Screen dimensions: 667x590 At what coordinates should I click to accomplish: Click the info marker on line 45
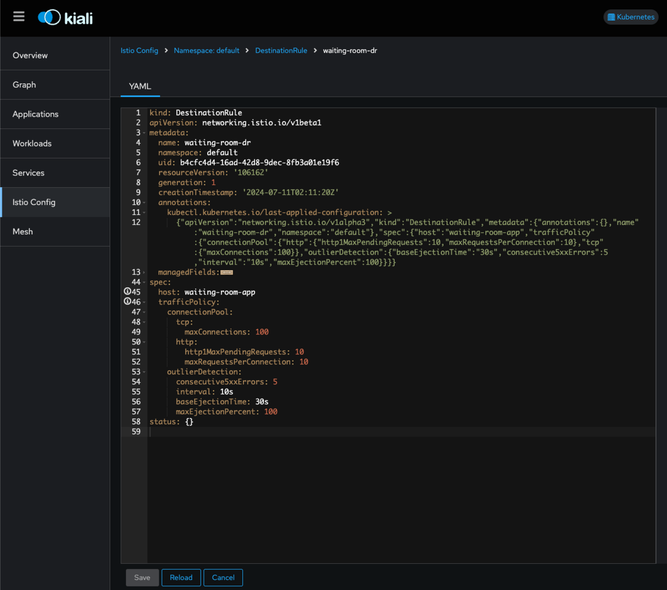127,292
